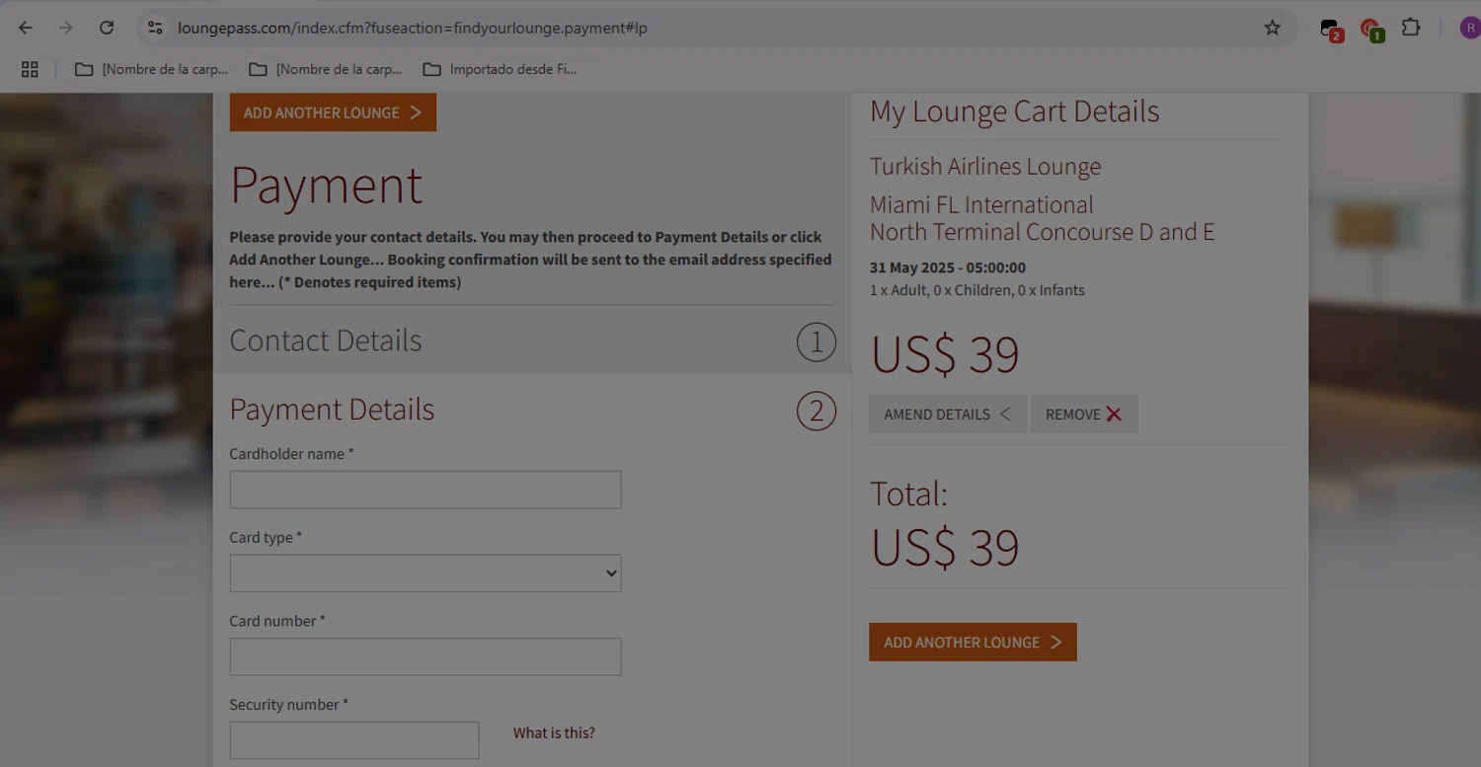Viewport: 1481px width, 767px height.
Task: Focus the Cardholder name field
Action: (x=426, y=490)
